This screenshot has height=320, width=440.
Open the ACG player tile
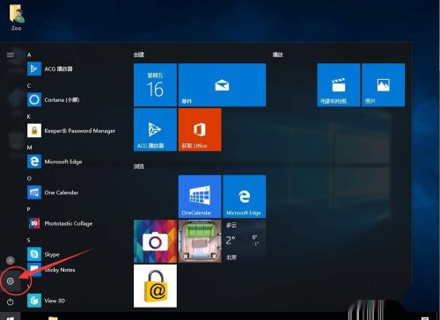155,129
